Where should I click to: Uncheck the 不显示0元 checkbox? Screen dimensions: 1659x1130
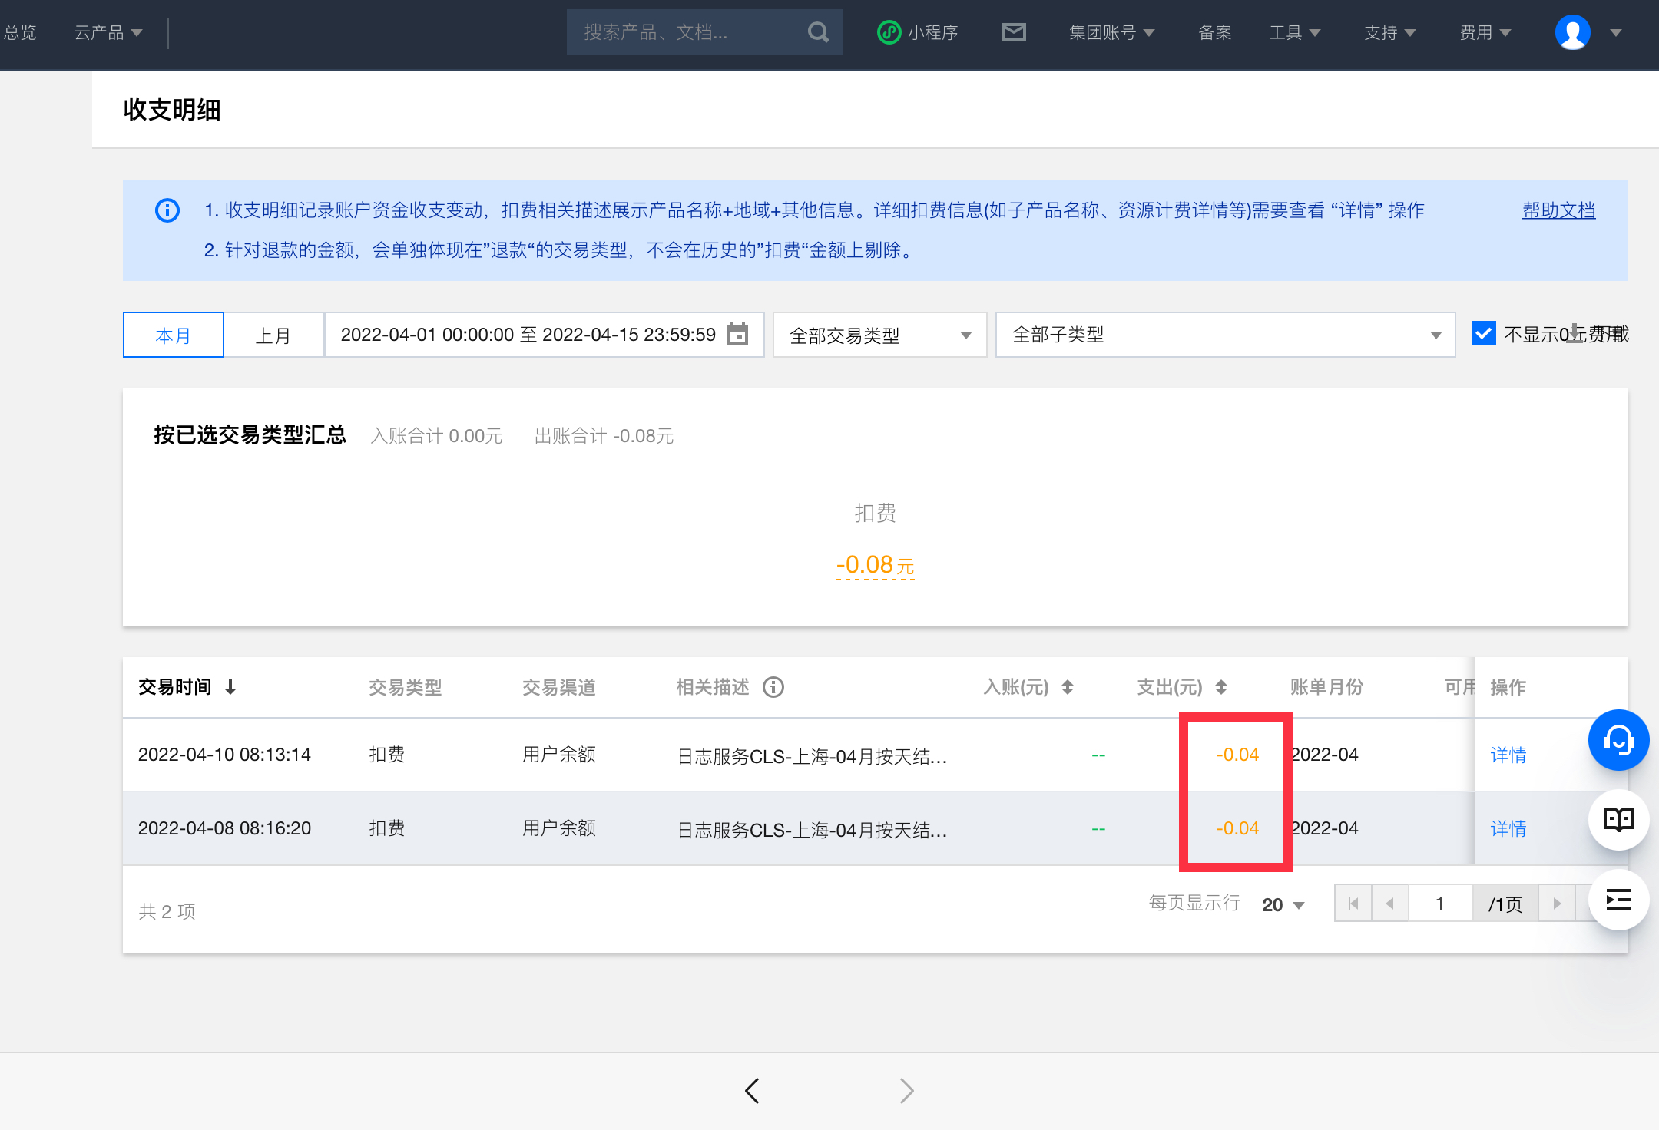pos(1482,333)
